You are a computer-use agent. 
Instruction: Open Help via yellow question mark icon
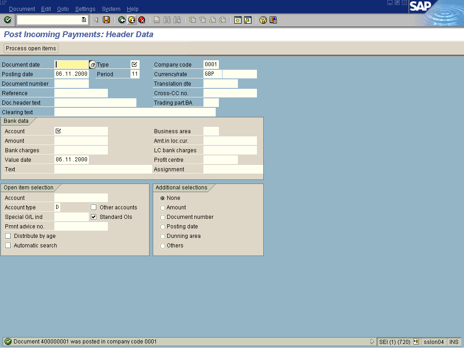pyautogui.click(x=263, y=20)
